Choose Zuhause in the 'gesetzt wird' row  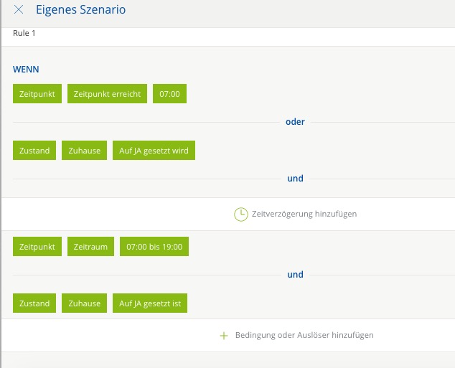click(84, 151)
